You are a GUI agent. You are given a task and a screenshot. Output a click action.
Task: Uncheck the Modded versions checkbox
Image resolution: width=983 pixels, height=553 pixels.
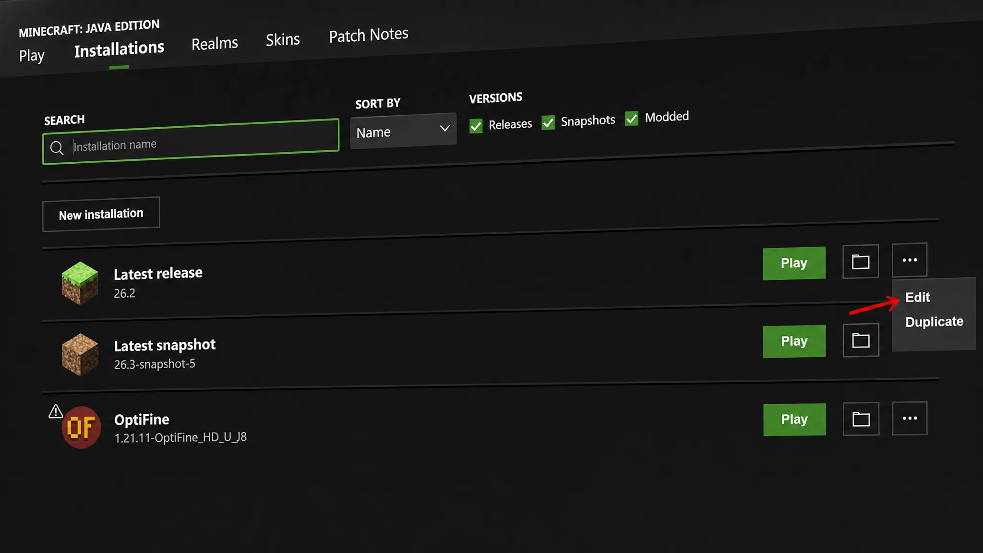tap(632, 119)
